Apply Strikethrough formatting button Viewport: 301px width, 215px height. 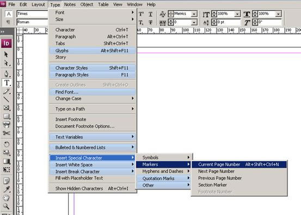click(150, 23)
